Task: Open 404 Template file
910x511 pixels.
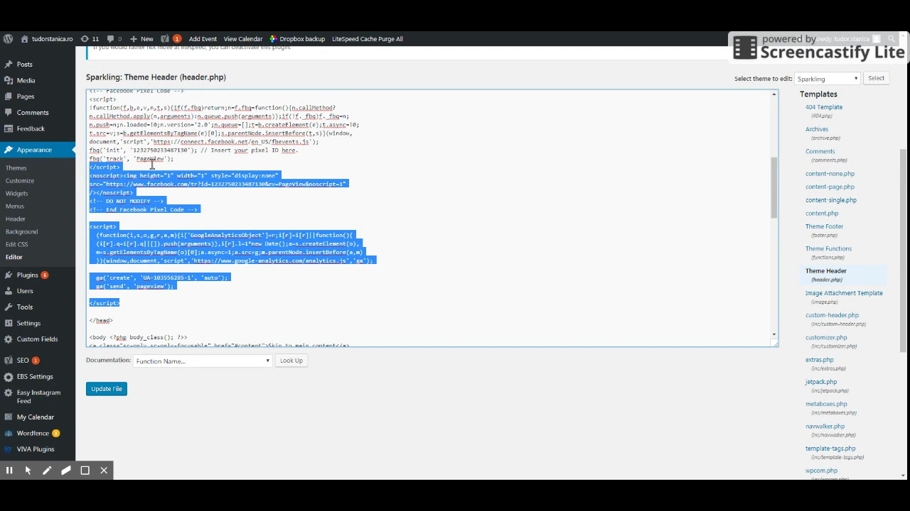Action: point(824,107)
